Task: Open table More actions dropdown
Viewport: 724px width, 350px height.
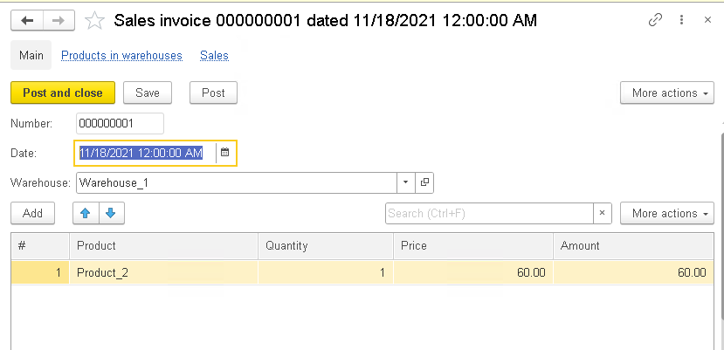Action: [667, 213]
